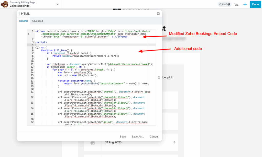The width and height of the screenshot is (262, 157).
Task: Cancel the HTML module changes
Action: [x=154, y=137]
